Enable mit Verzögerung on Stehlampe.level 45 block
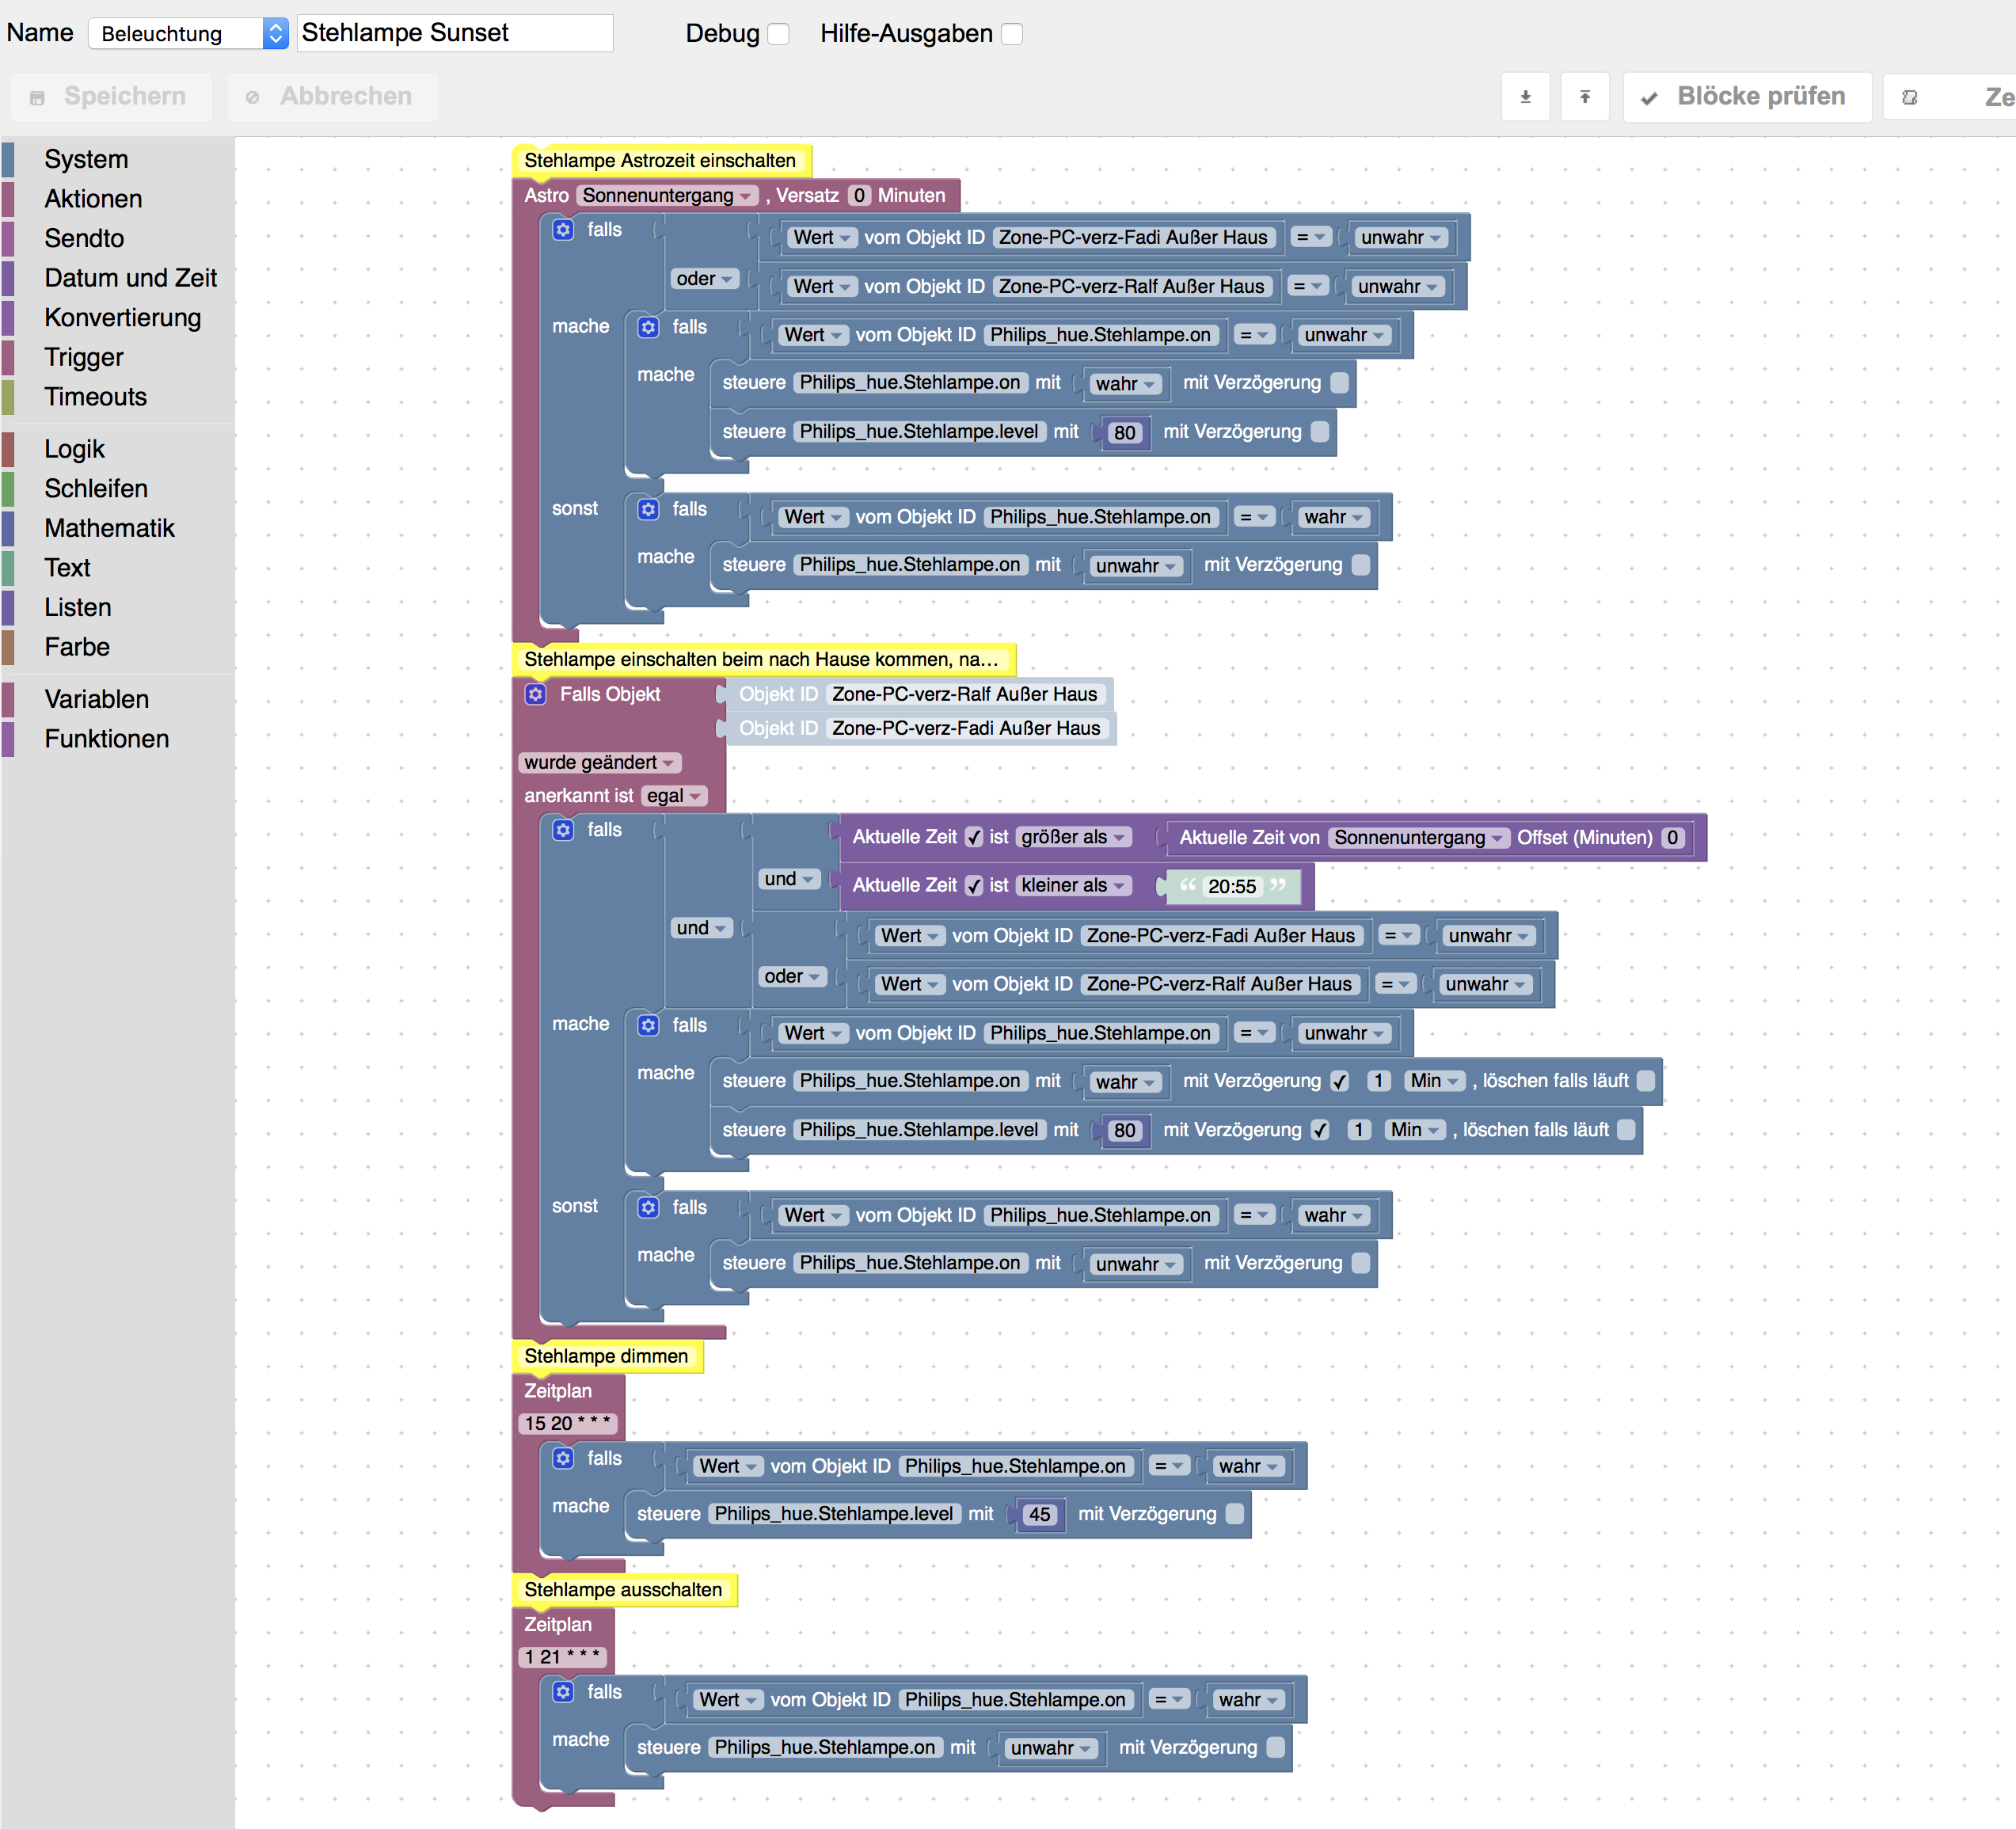The height and width of the screenshot is (1829, 2016). pos(1235,1514)
